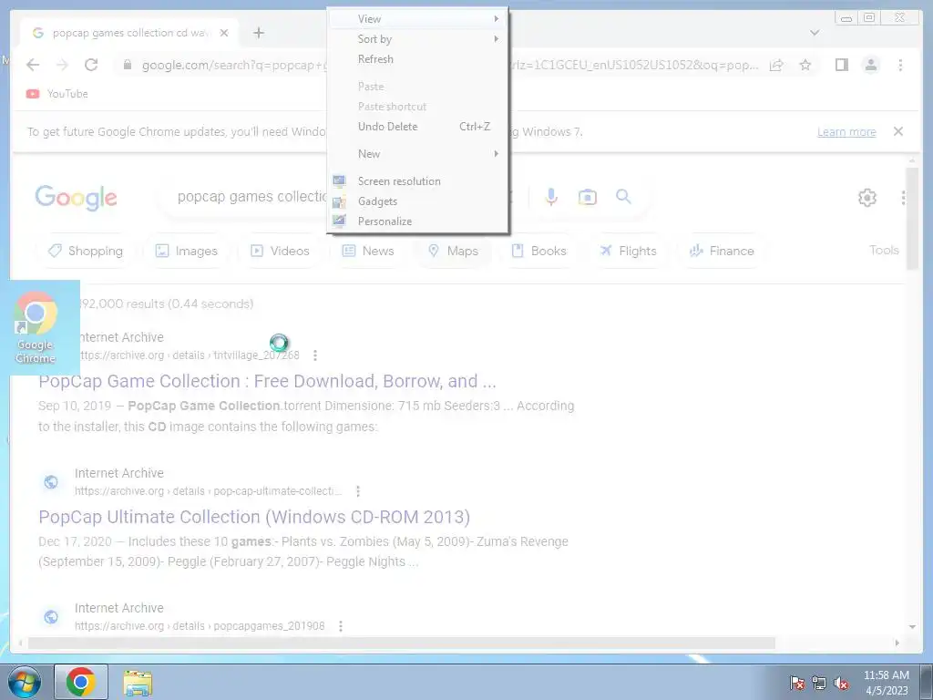Toggle the Chrome side panel
This screenshot has height=700, width=933.
click(841, 65)
